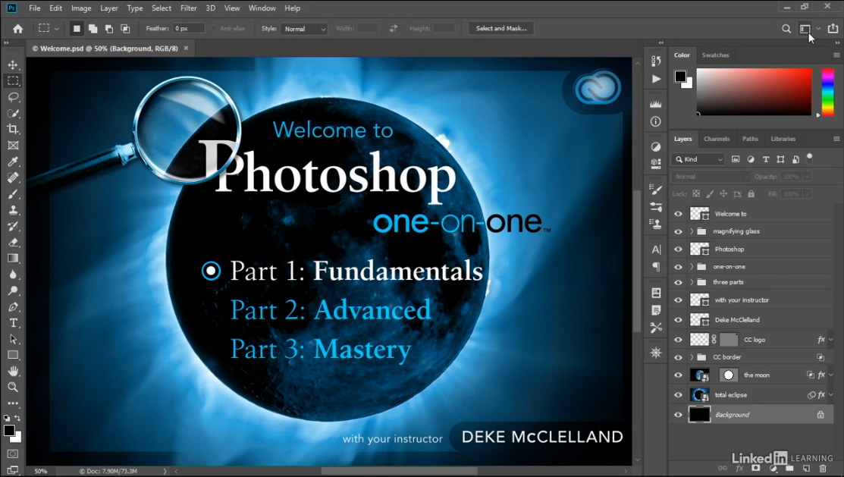Select the Pen tool
Image resolution: width=844 pixels, height=477 pixels.
pos(13,307)
